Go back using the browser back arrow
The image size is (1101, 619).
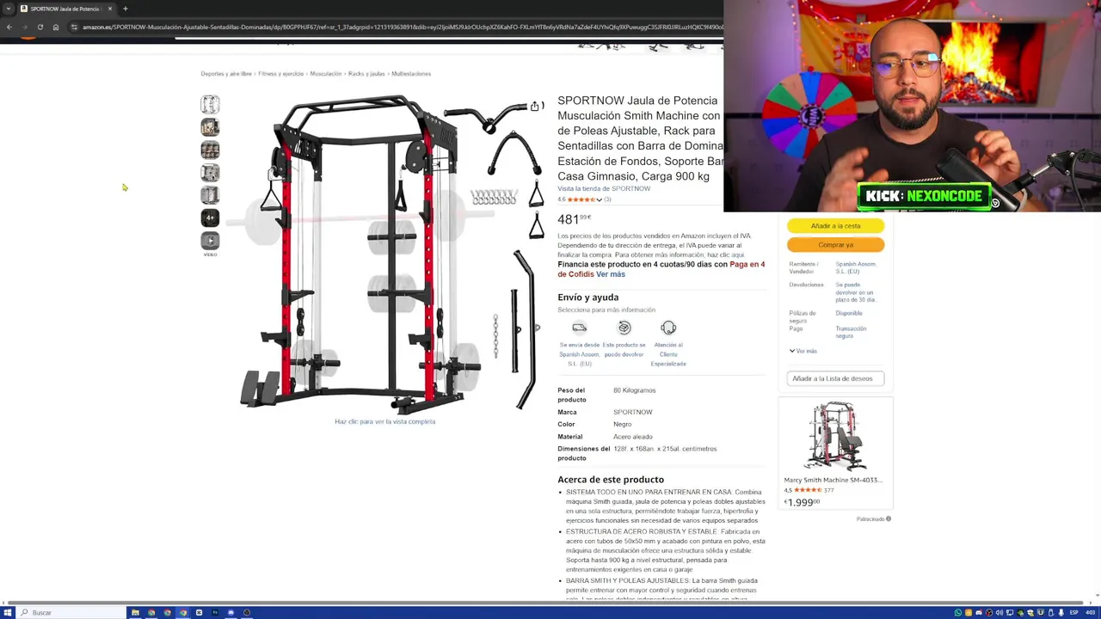coord(9,27)
